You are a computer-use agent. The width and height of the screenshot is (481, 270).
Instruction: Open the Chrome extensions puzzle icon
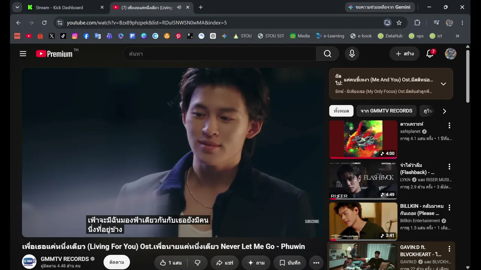417,22
